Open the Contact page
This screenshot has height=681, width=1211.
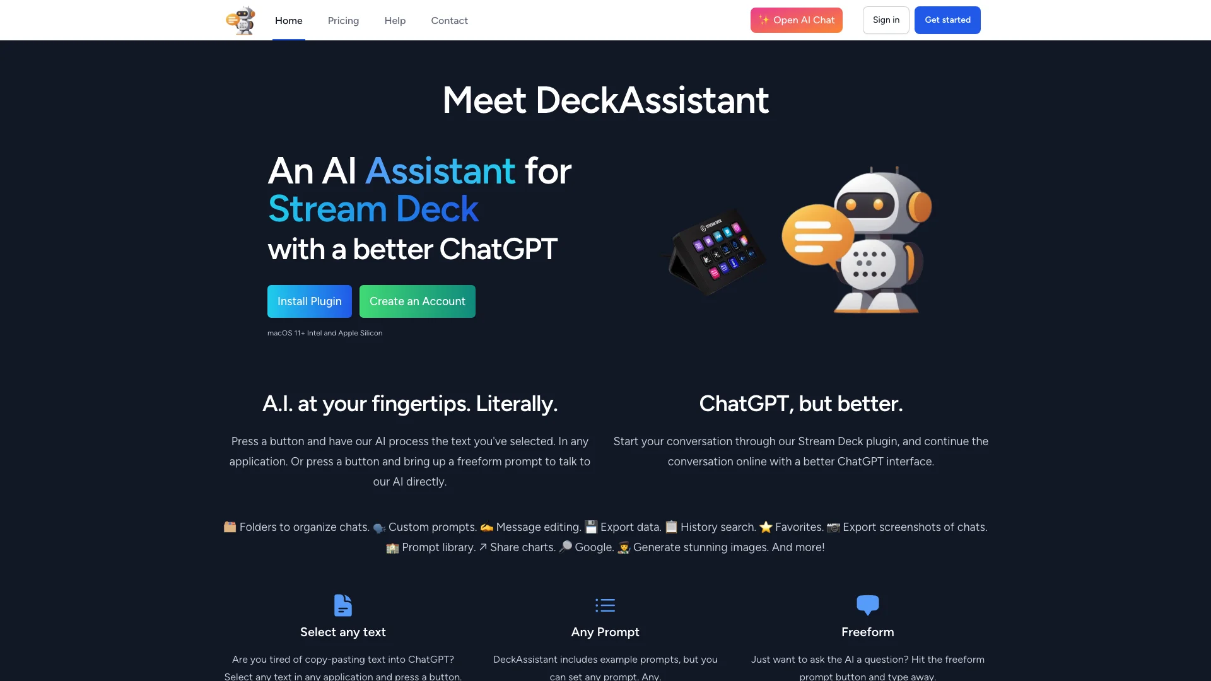click(x=449, y=20)
